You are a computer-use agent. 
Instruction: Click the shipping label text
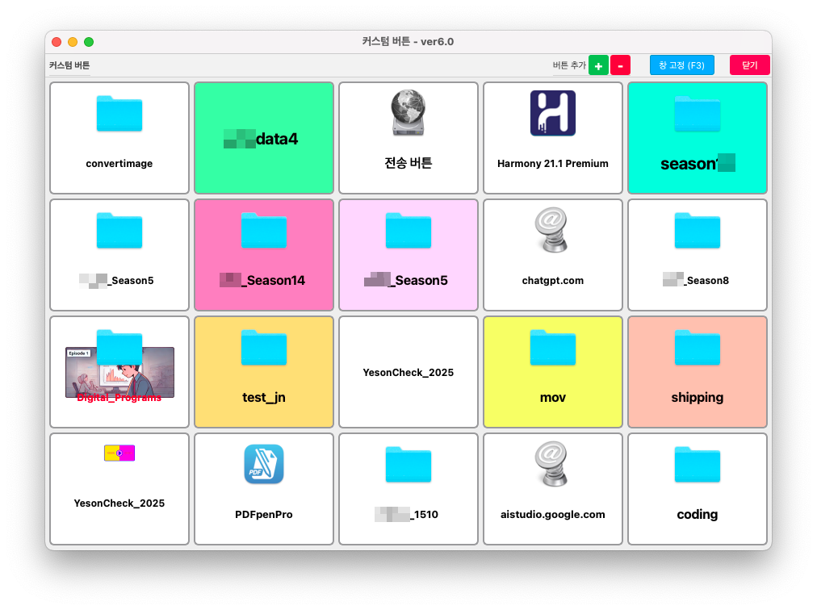coord(698,398)
